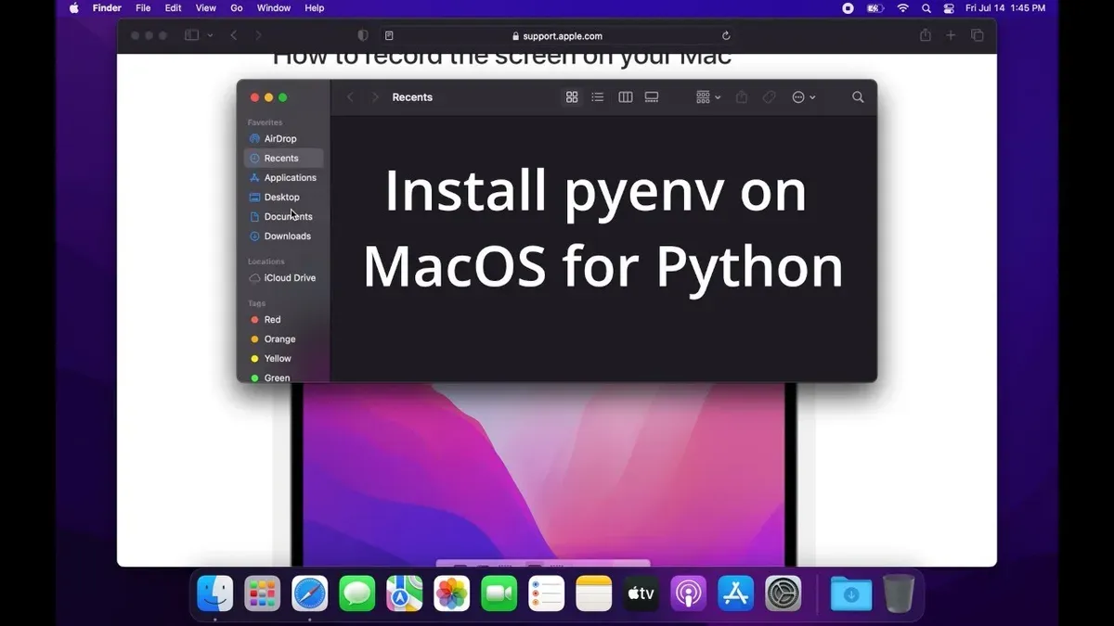Image resolution: width=1114 pixels, height=626 pixels.
Task: Open Spotlight search in menu bar
Action: [x=926, y=8]
